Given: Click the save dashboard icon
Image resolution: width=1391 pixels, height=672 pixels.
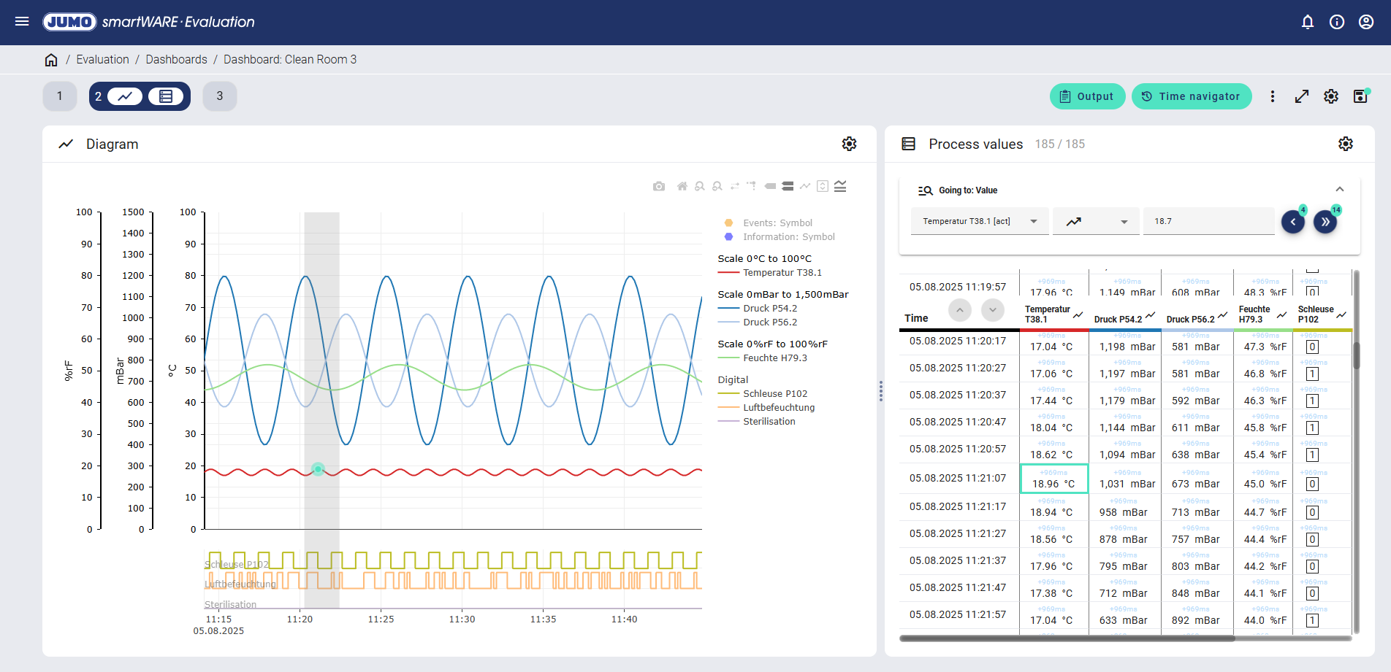Looking at the screenshot, I should 1360,96.
